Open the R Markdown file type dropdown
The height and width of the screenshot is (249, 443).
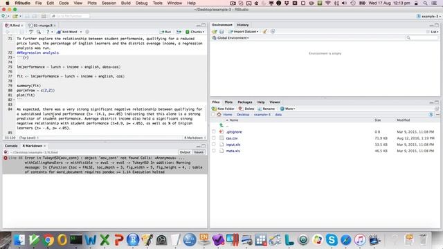click(x=195, y=138)
